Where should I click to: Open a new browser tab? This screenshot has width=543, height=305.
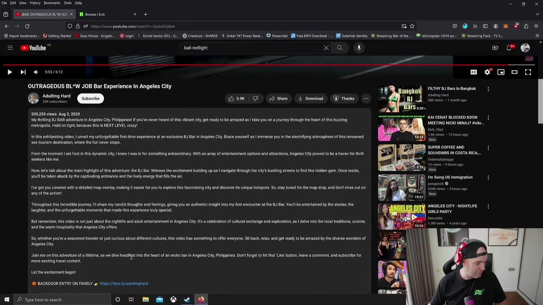[x=146, y=14]
